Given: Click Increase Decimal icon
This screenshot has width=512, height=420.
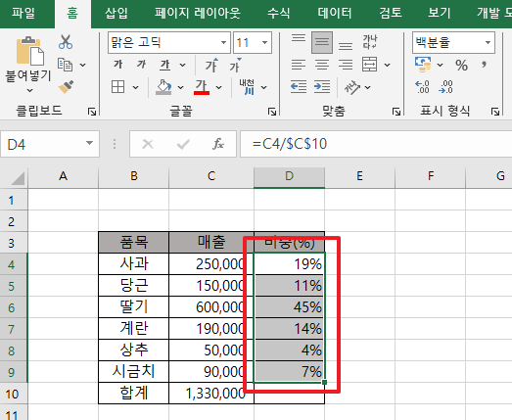Looking at the screenshot, I should coord(422,87).
